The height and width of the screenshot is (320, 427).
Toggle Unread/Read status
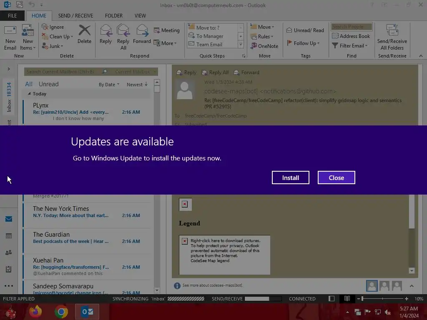tap(305, 30)
